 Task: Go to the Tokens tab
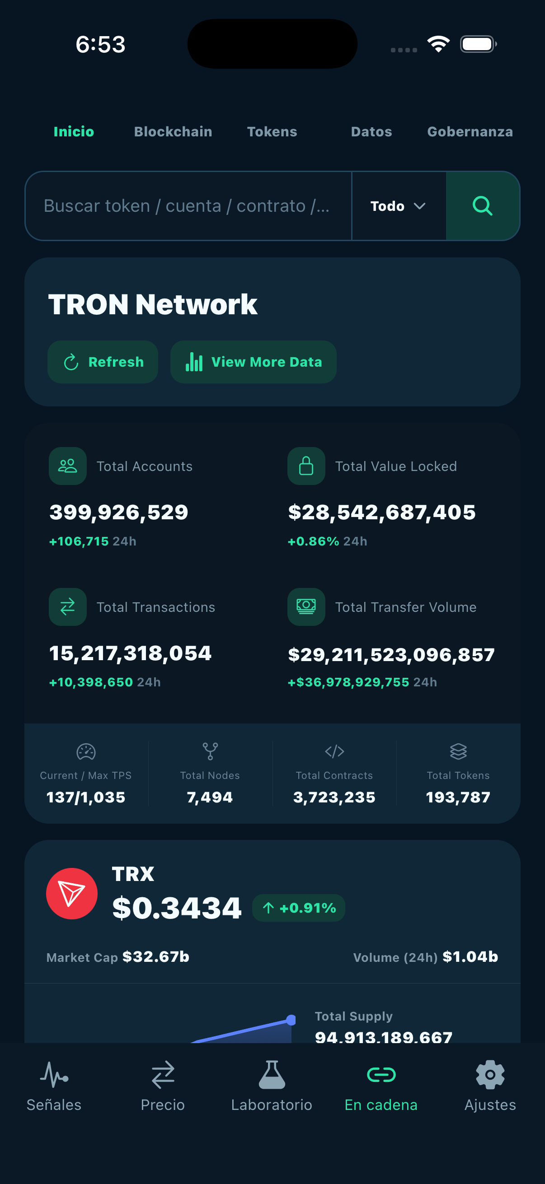point(272,132)
